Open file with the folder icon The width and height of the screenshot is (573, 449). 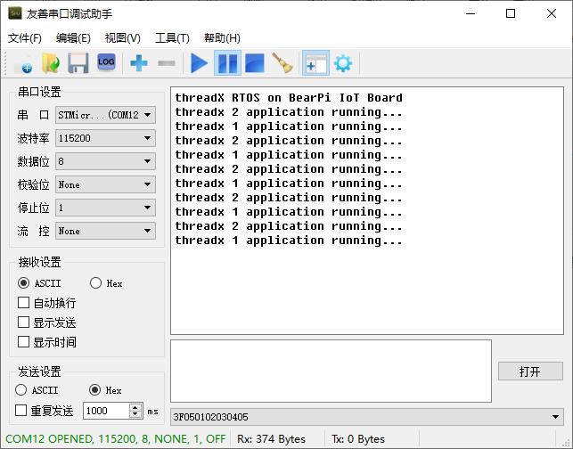click(51, 63)
